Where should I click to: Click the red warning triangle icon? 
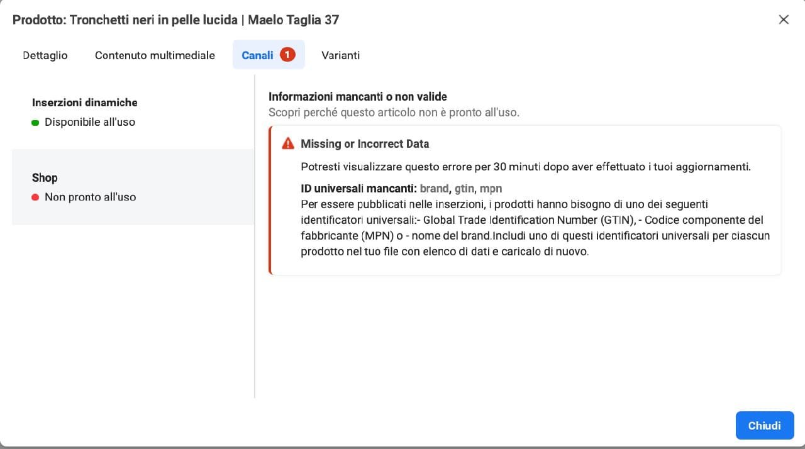click(288, 143)
